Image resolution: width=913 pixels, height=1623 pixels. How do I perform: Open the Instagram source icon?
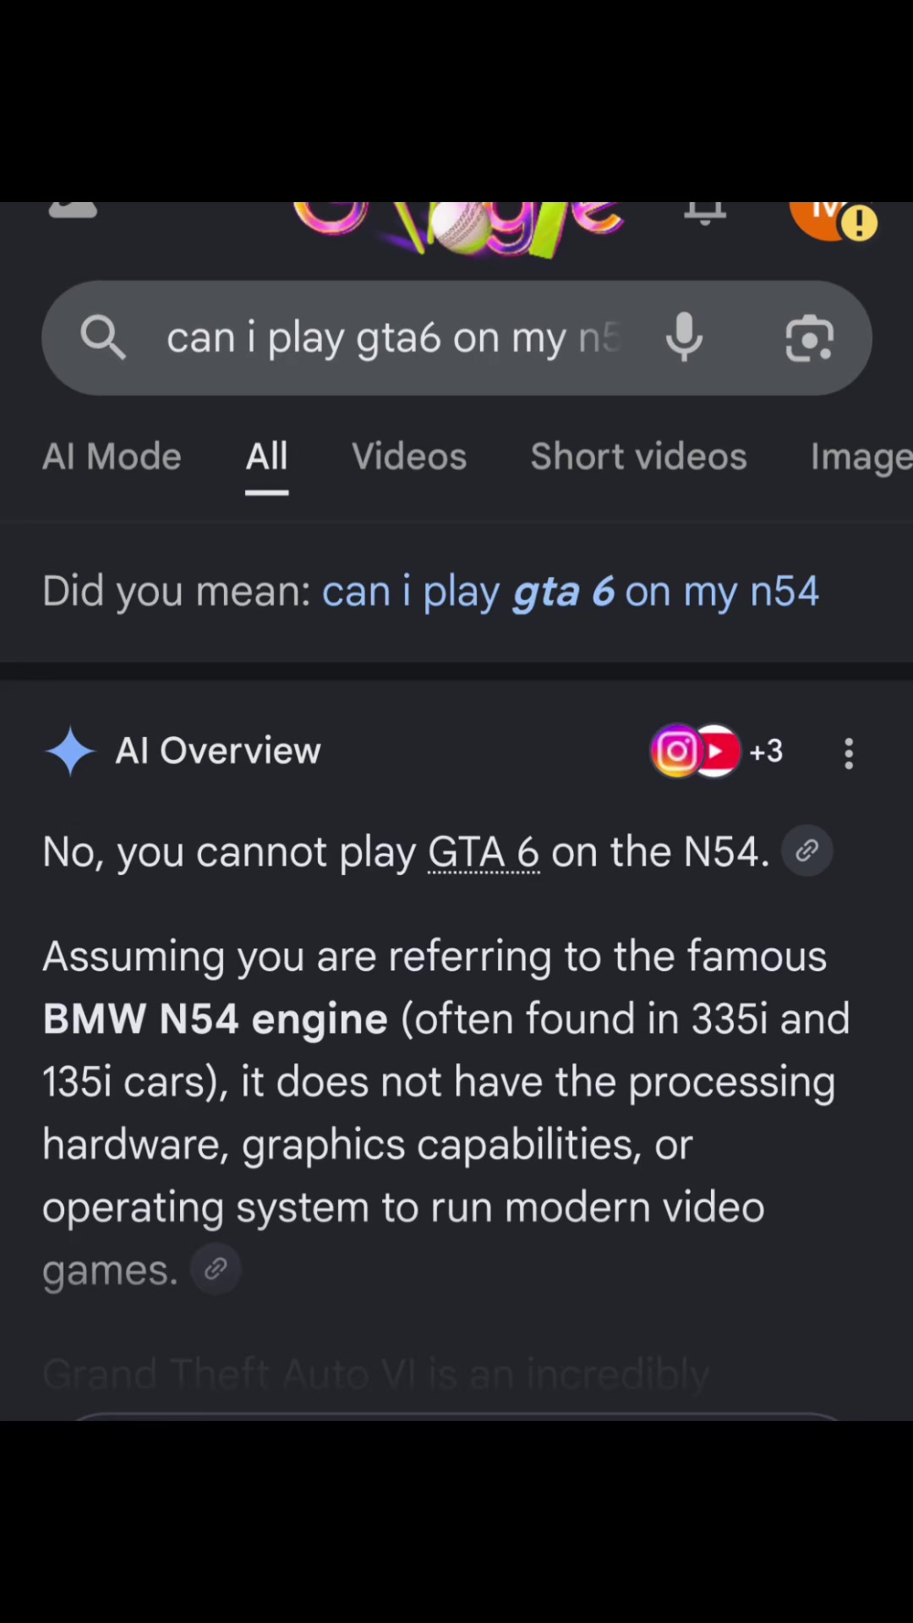click(677, 751)
